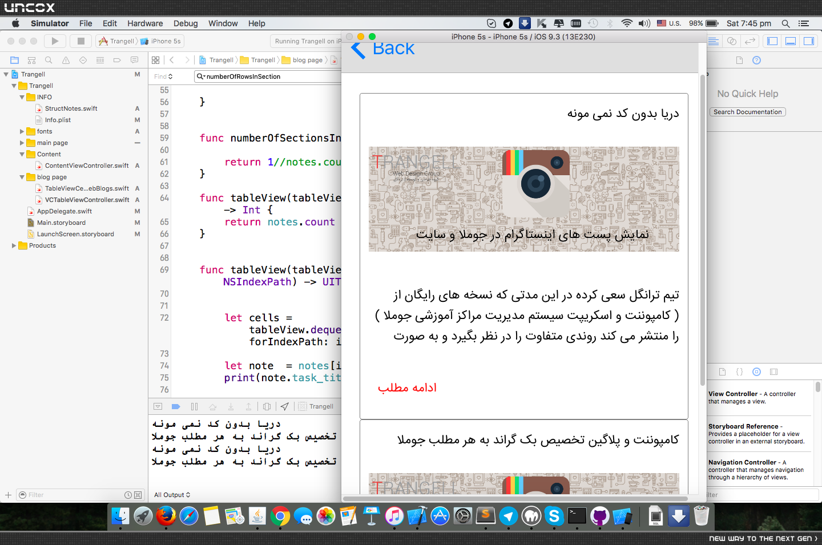Open the symbol navigator in Xcode
Image resolution: width=822 pixels, height=545 pixels.
point(32,60)
